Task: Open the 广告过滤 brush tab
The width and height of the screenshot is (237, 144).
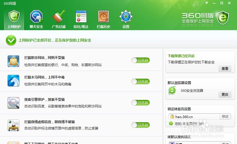Action: 59,20
